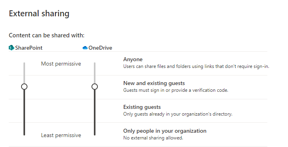Image resolution: width=288 pixels, height=147 pixels.
Task: Set OneDrive slider to Anyone level
Action: (x=95, y=63)
